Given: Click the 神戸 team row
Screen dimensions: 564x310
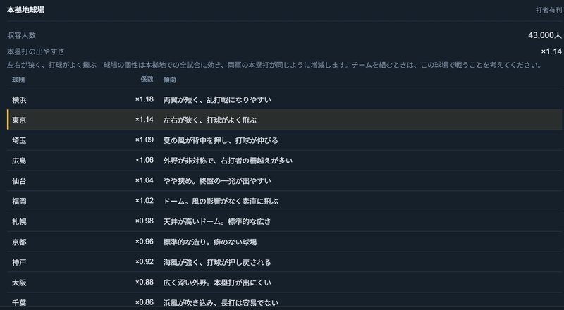Looking at the screenshot, I should tap(284, 262).
